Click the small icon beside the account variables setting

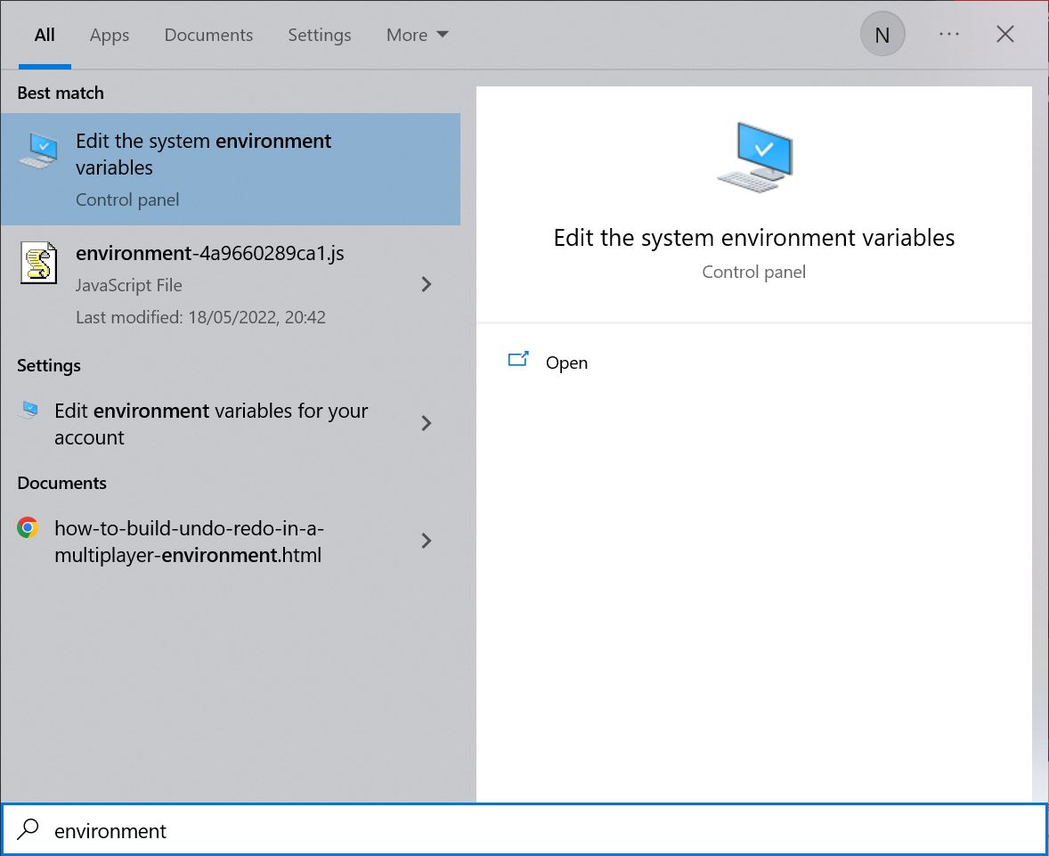[x=29, y=410]
